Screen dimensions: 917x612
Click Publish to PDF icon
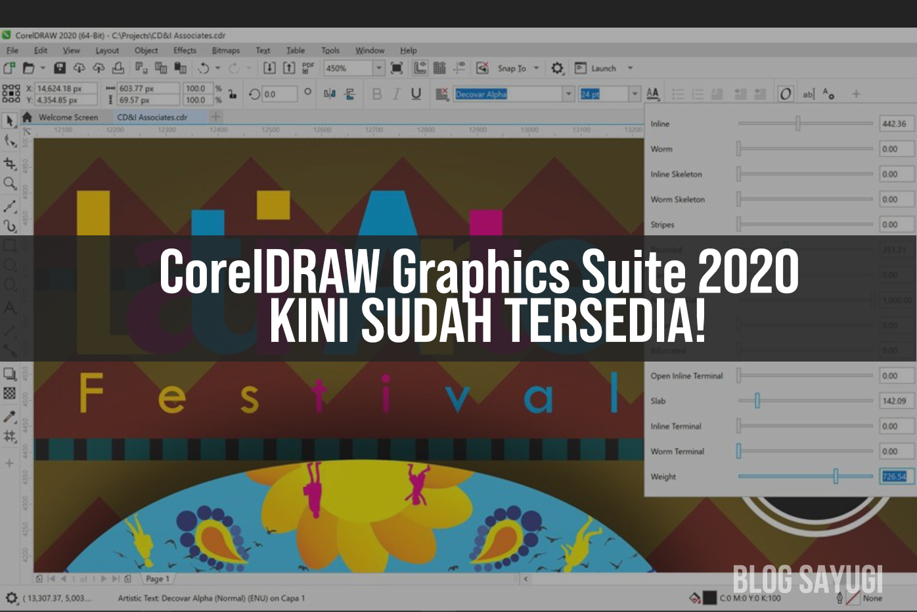click(308, 68)
